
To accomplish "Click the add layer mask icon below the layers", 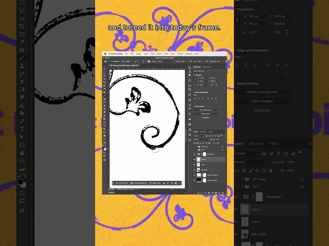I will 209,193.
